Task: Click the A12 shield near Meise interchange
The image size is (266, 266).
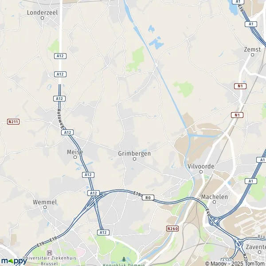Action: click(67, 132)
